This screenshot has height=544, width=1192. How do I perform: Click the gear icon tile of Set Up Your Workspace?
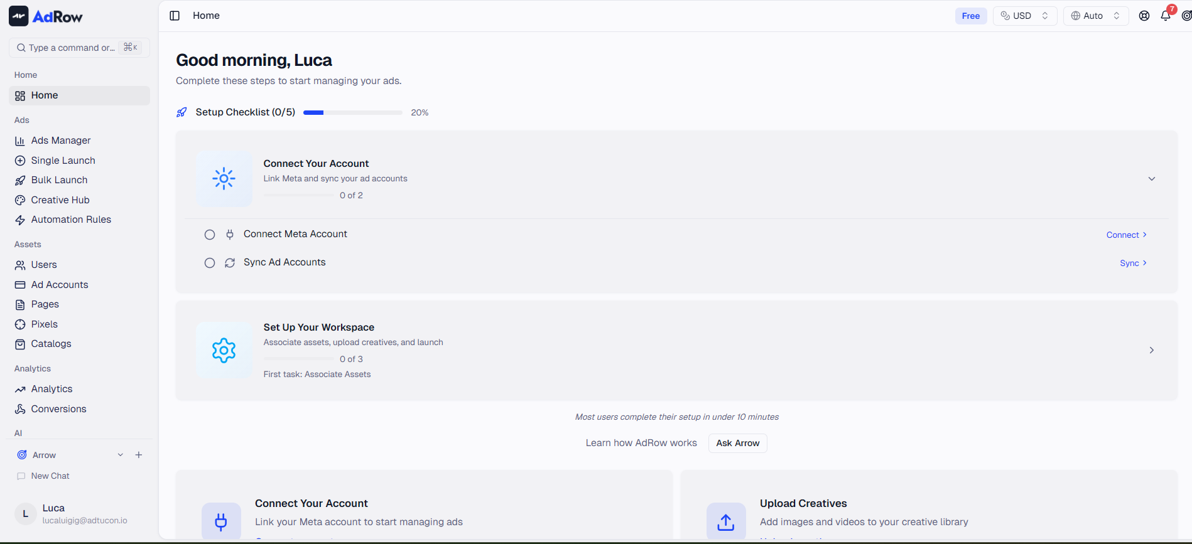[224, 350]
